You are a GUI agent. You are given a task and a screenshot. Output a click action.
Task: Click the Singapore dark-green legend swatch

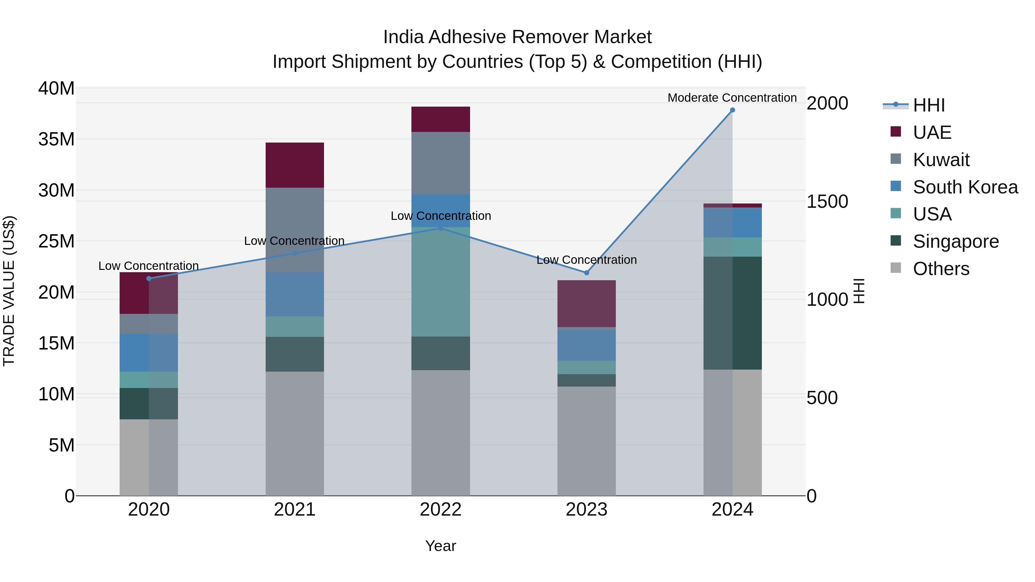pos(896,240)
